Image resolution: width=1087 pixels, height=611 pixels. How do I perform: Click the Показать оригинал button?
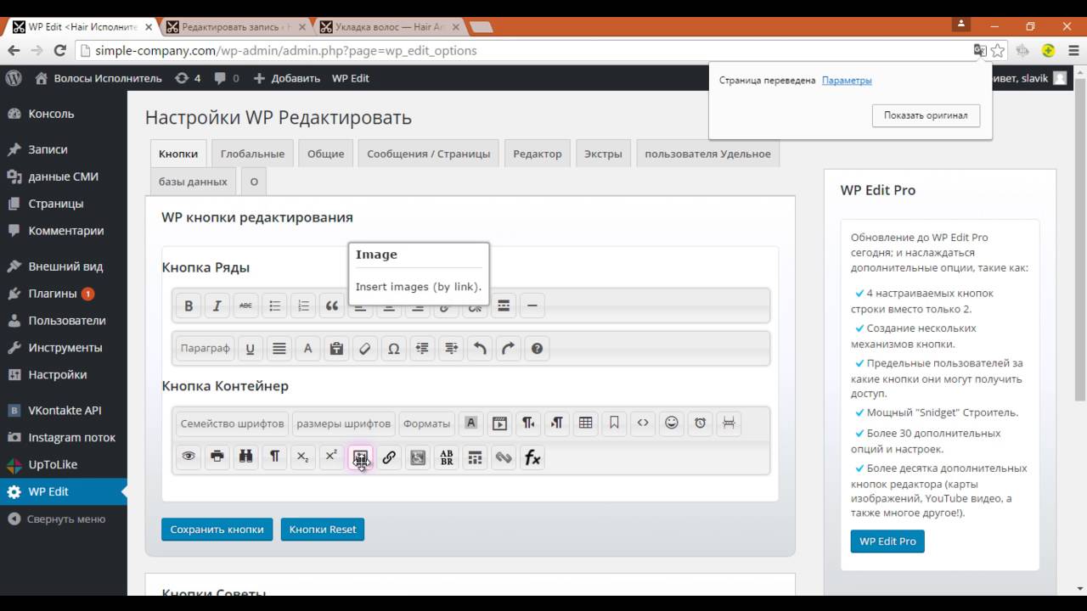pyautogui.click(x=926, y=115)
